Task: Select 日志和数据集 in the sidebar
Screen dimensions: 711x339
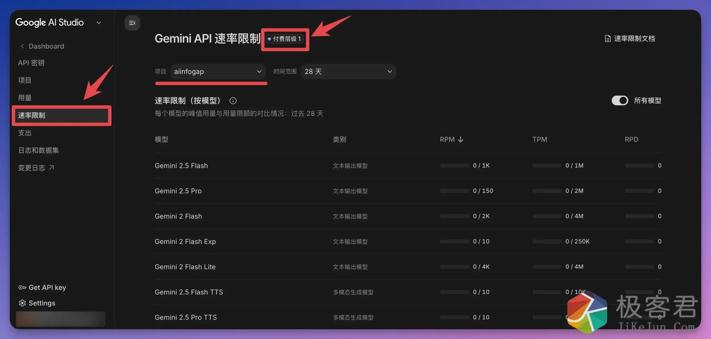Action: [38, 150]
